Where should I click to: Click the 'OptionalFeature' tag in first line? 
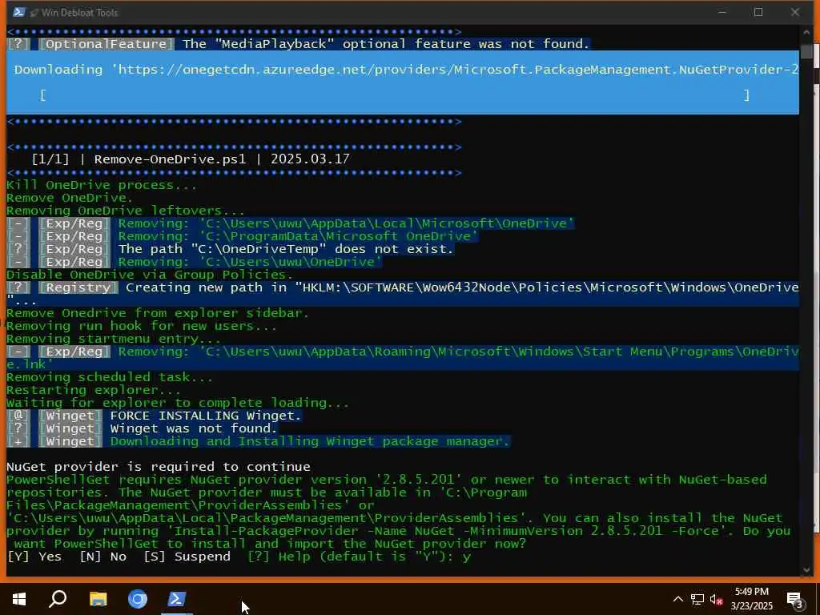click(x=107, y=44)
